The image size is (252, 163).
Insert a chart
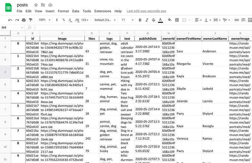(x=250, y=20)
